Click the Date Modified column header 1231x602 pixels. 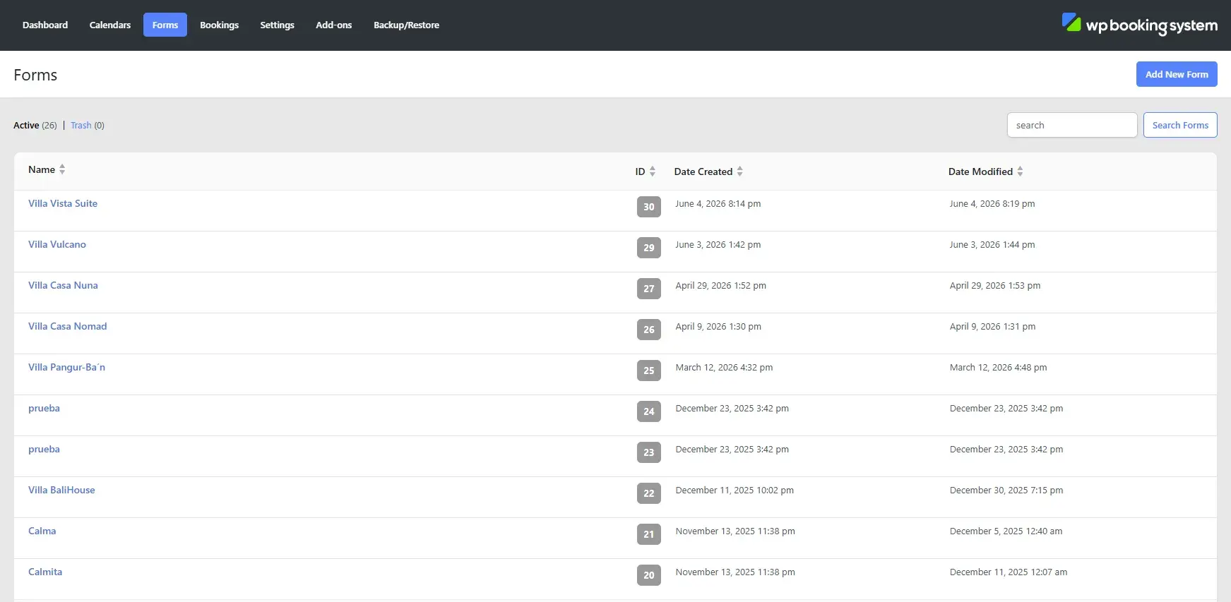click(x=980, y=171)
